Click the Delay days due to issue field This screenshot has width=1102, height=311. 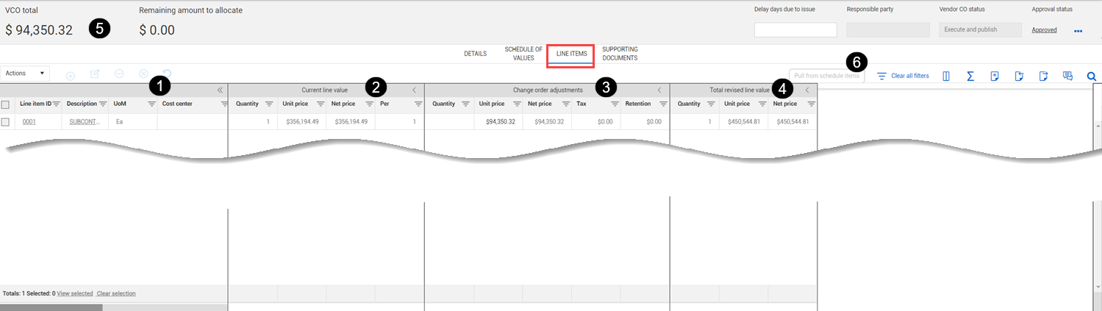(795, 29)
